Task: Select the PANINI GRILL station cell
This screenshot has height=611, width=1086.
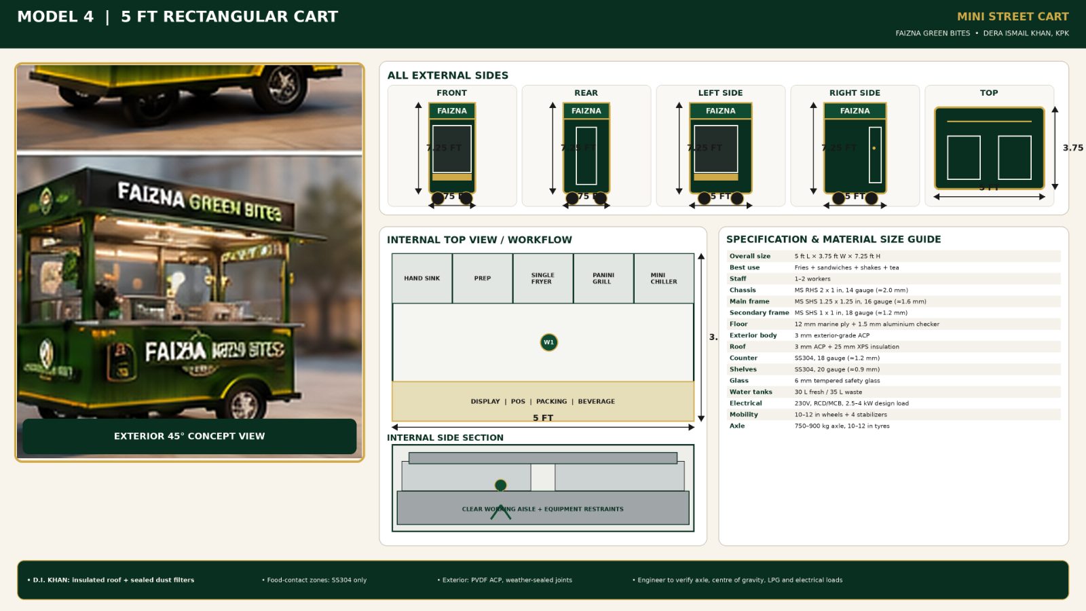Action: pos(603,278)
